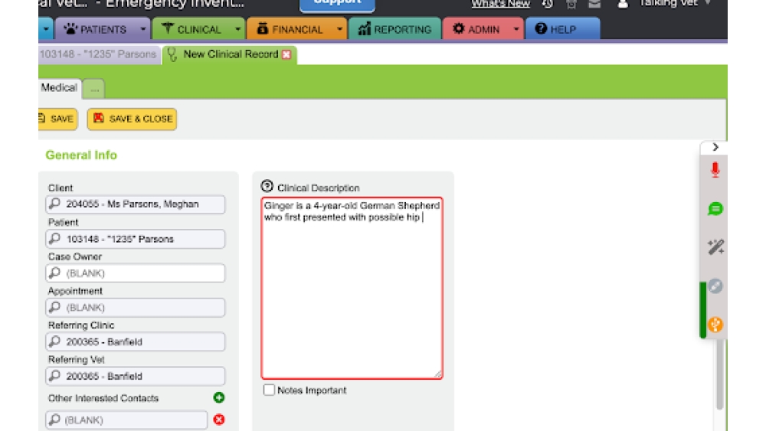
Task: Select the New Clinical Record tab
Action: coord(231,54)
